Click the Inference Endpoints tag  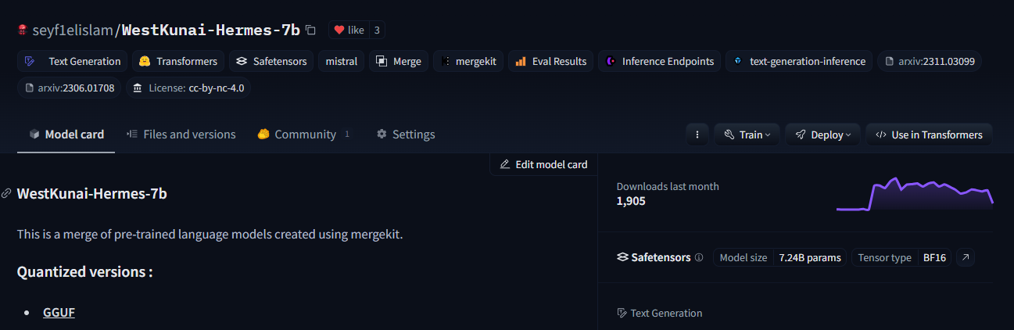(659, 61)
